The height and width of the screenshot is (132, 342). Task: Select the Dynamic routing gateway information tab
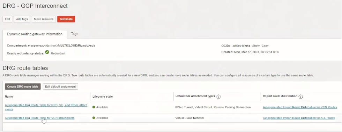coord(35,34)
